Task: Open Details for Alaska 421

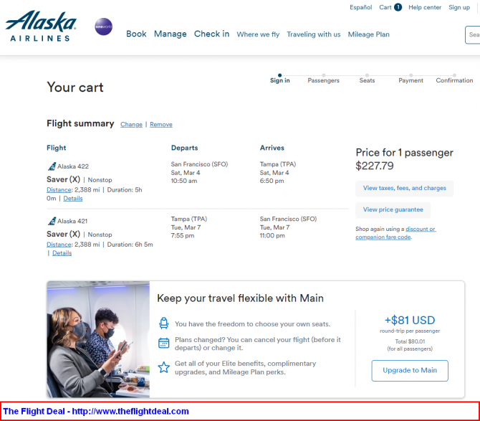Action: [62, 253]
